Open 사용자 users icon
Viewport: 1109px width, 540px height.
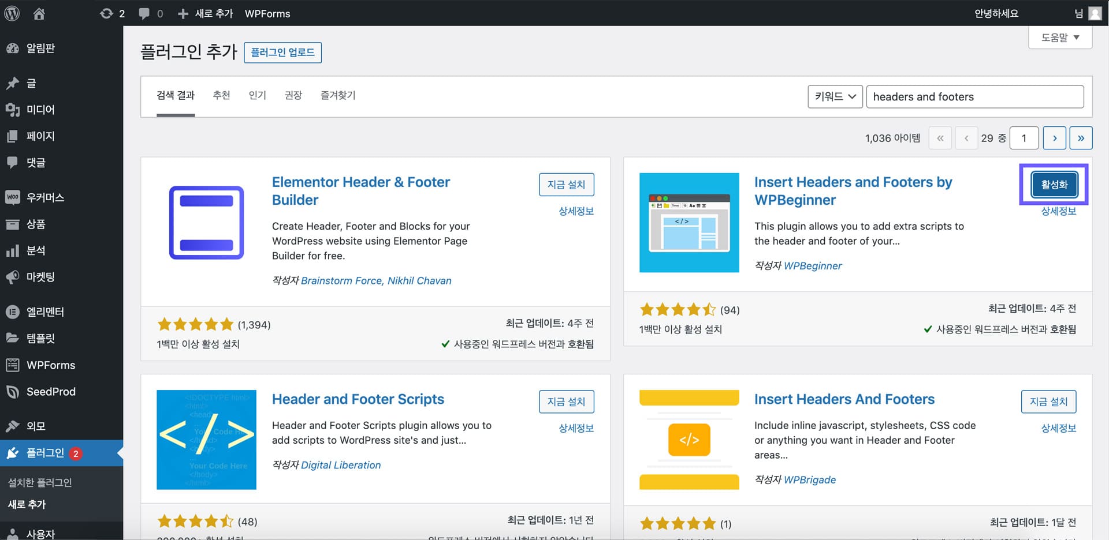13,534
